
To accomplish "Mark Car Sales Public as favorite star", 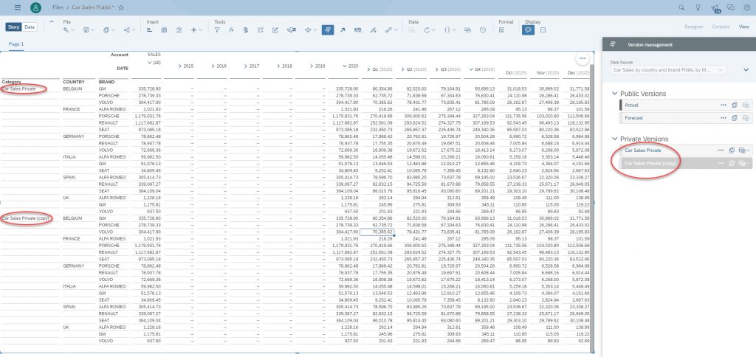I will (121, 7).
